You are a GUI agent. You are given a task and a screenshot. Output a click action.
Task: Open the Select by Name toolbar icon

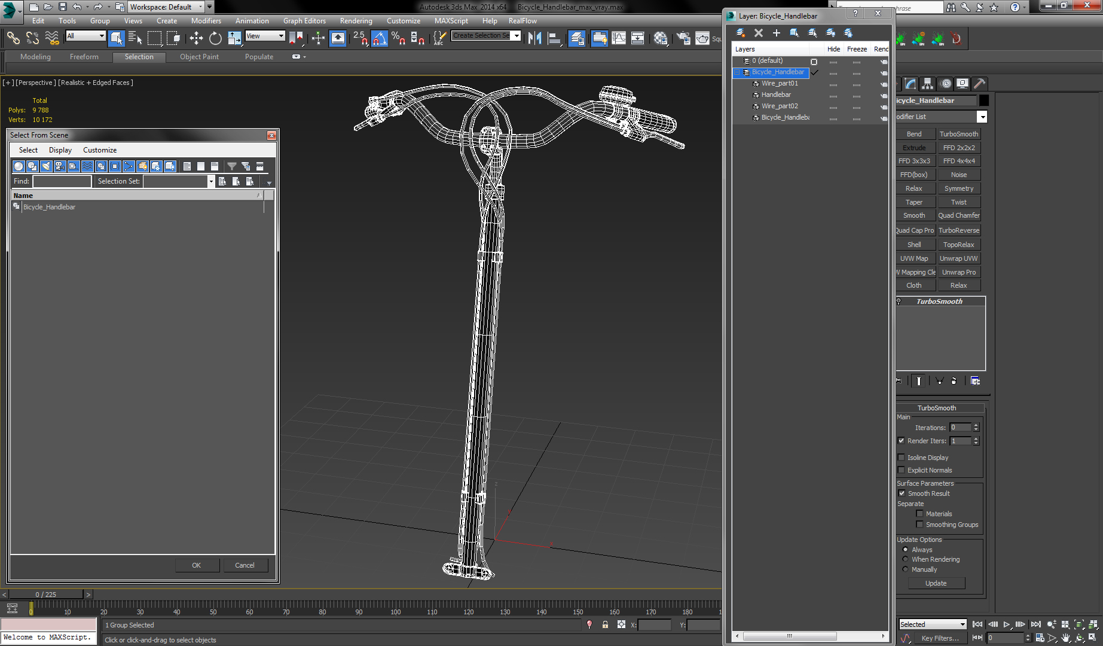coord(135,38)
